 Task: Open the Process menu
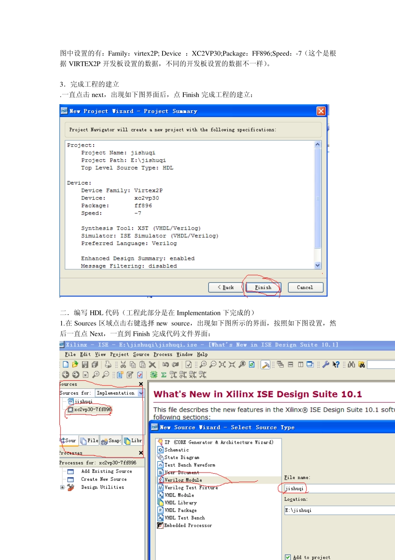click(x=163, y=355)
